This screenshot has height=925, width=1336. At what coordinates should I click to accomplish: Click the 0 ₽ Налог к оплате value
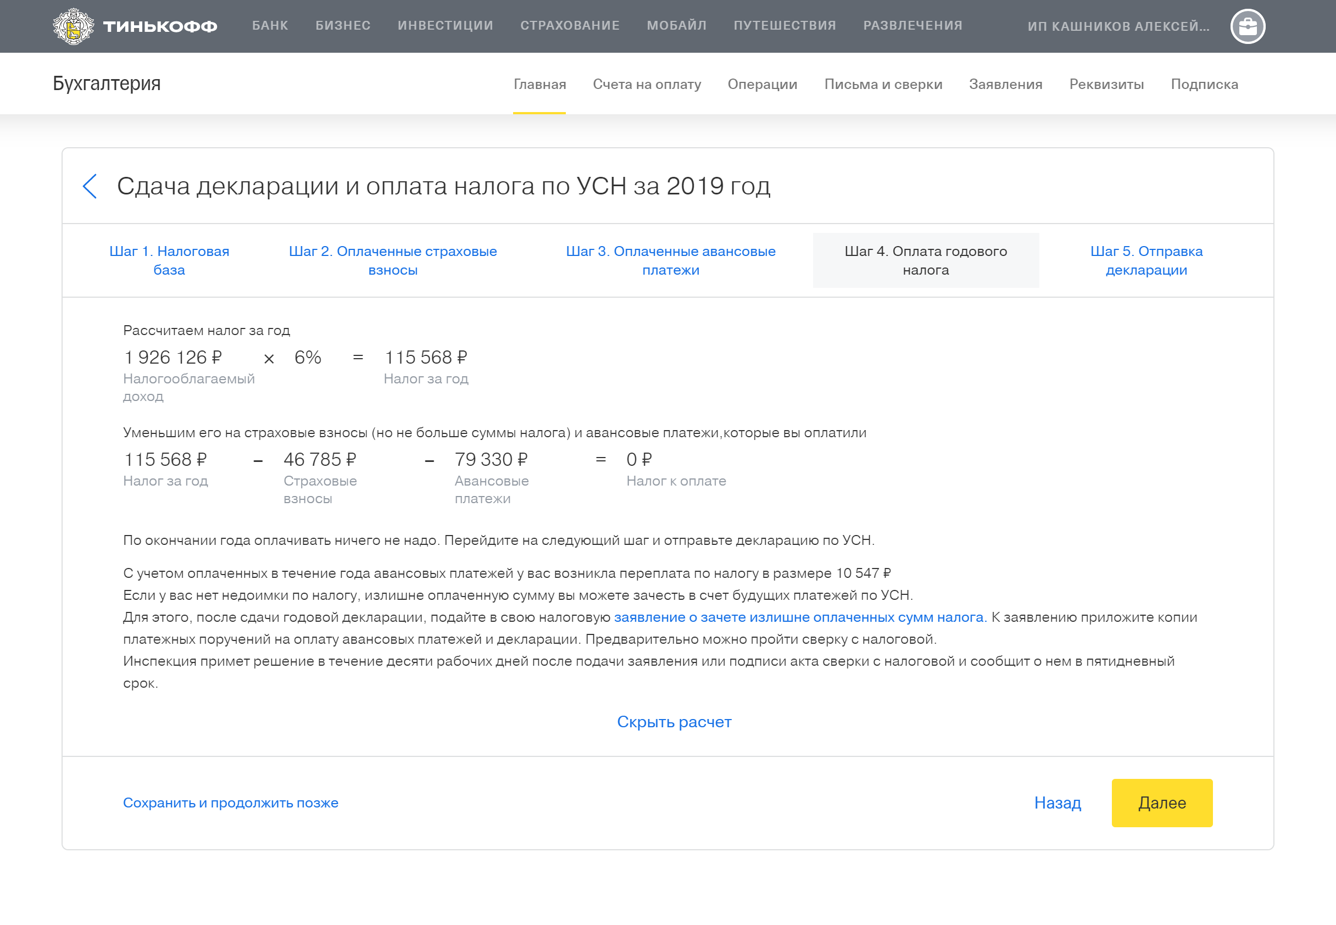pyautogui.click(x=639, y=459)
